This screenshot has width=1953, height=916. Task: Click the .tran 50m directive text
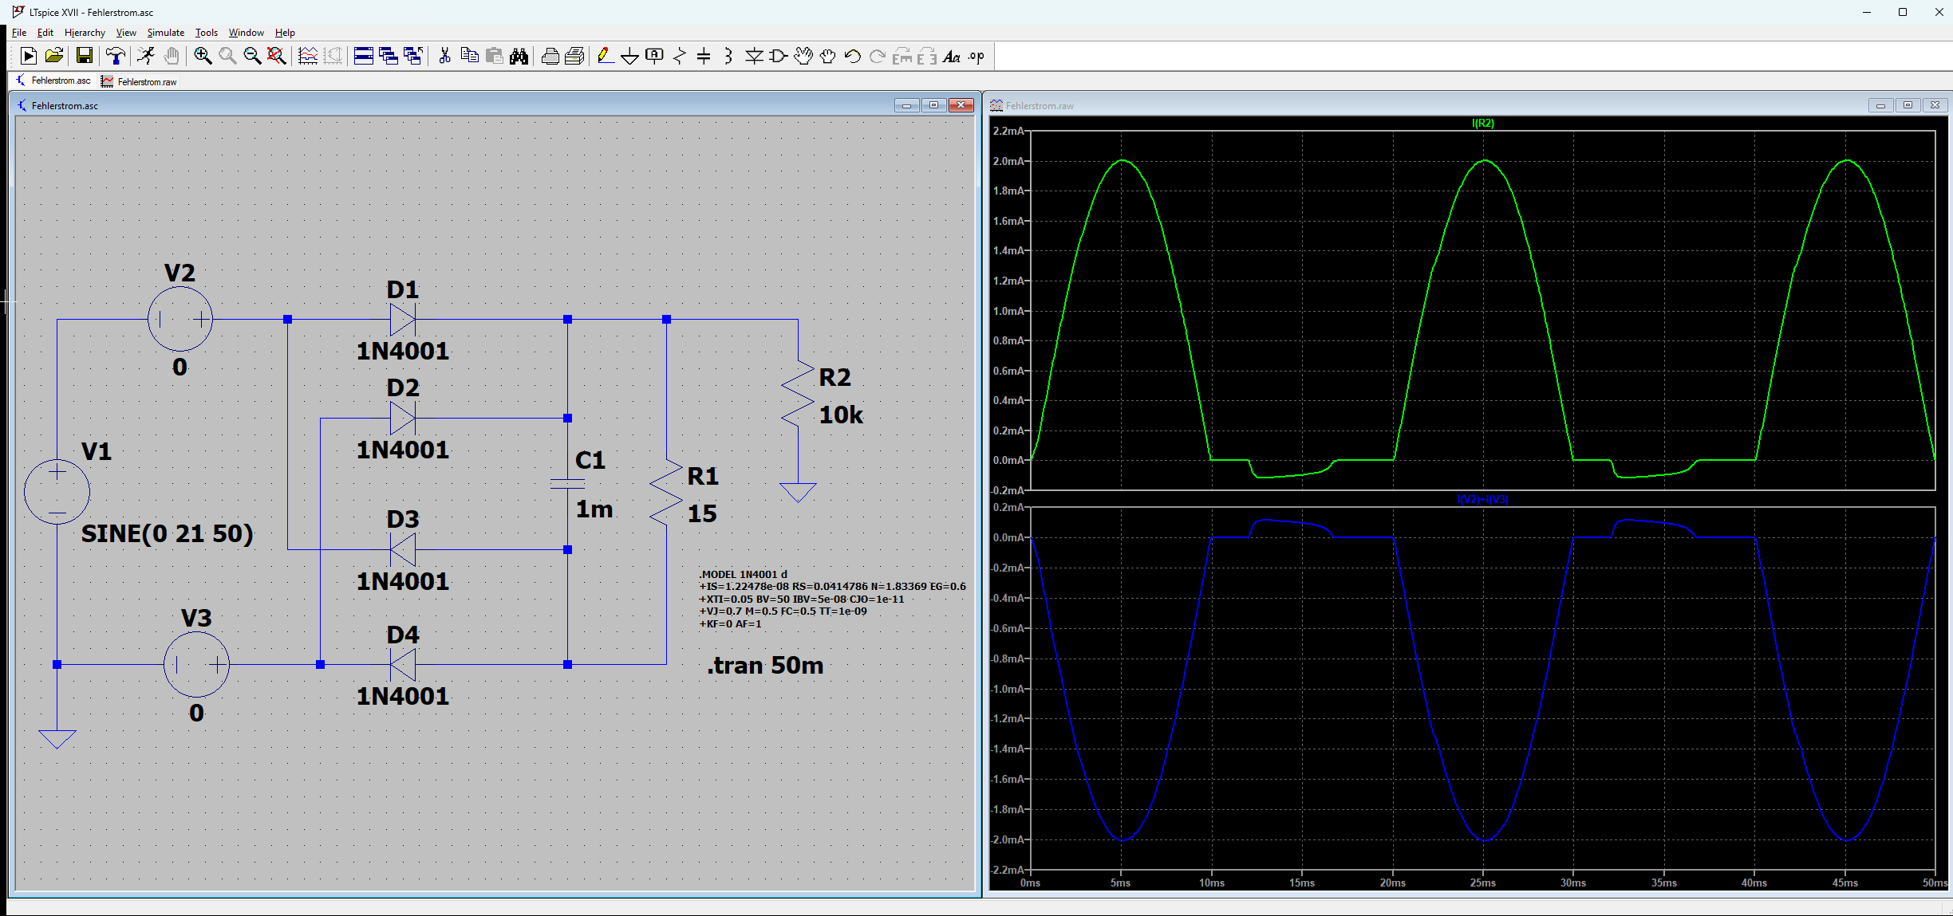click(764, 666)
